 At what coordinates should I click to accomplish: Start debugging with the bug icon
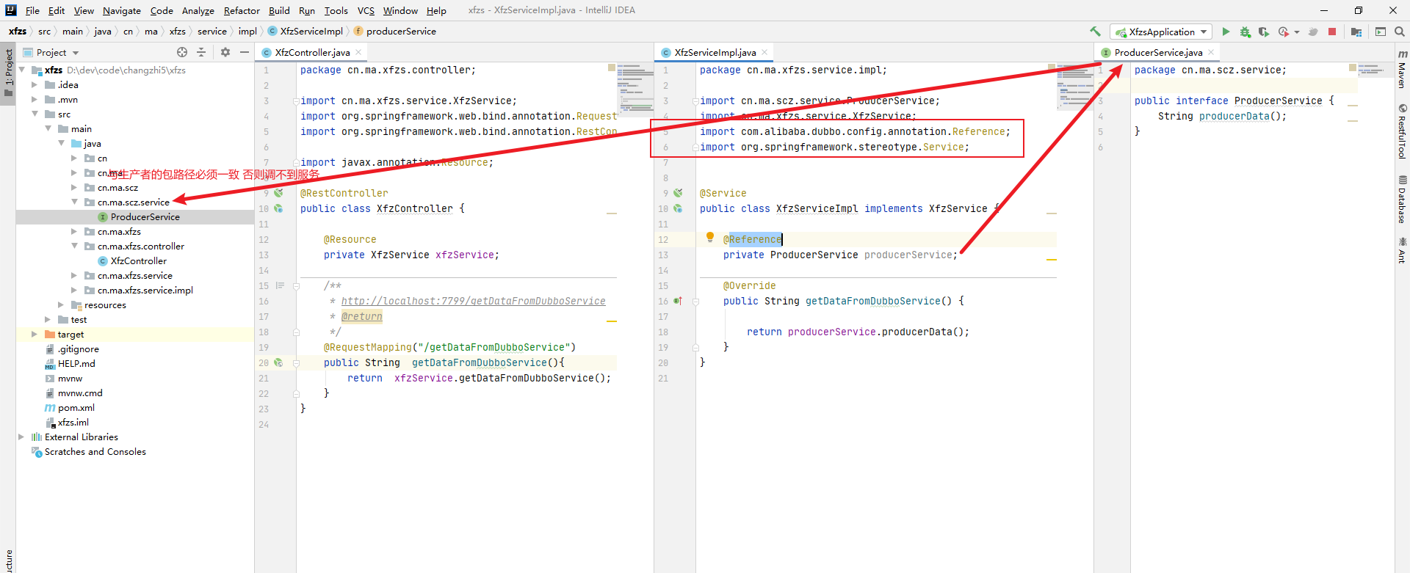[1245, 32]
